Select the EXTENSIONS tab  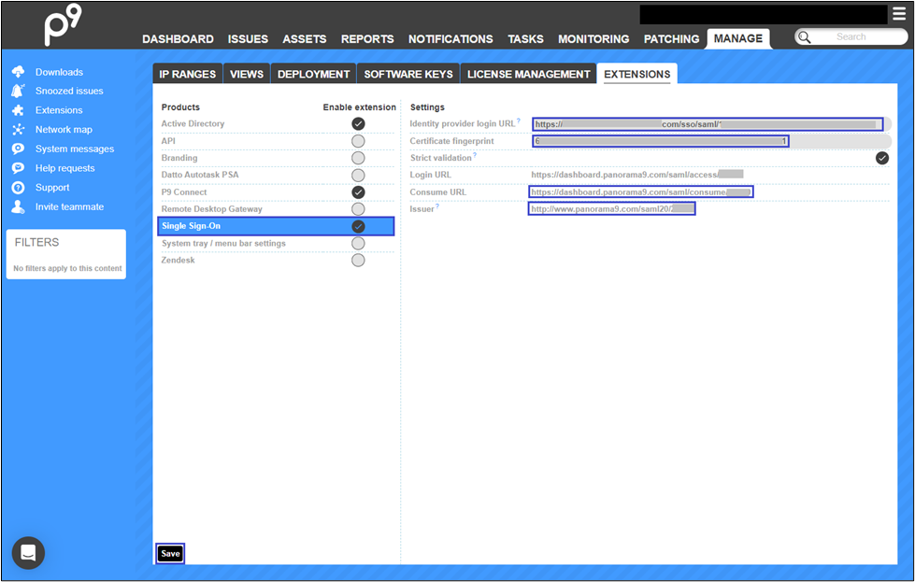click(x=637, y=74)
